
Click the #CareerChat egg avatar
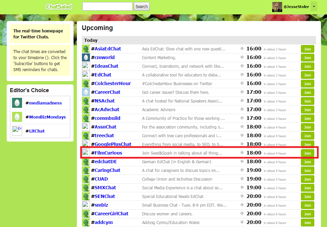pos(86,92)
